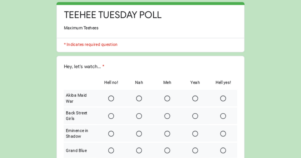Mark 'Hell yes!' for Eminence in Shadow
This screenshot has width=301, height=158.
(223, 134)
